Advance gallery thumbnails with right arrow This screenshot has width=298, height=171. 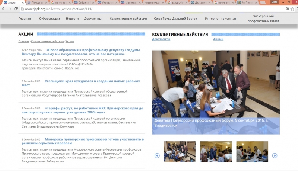pos(275,155)
